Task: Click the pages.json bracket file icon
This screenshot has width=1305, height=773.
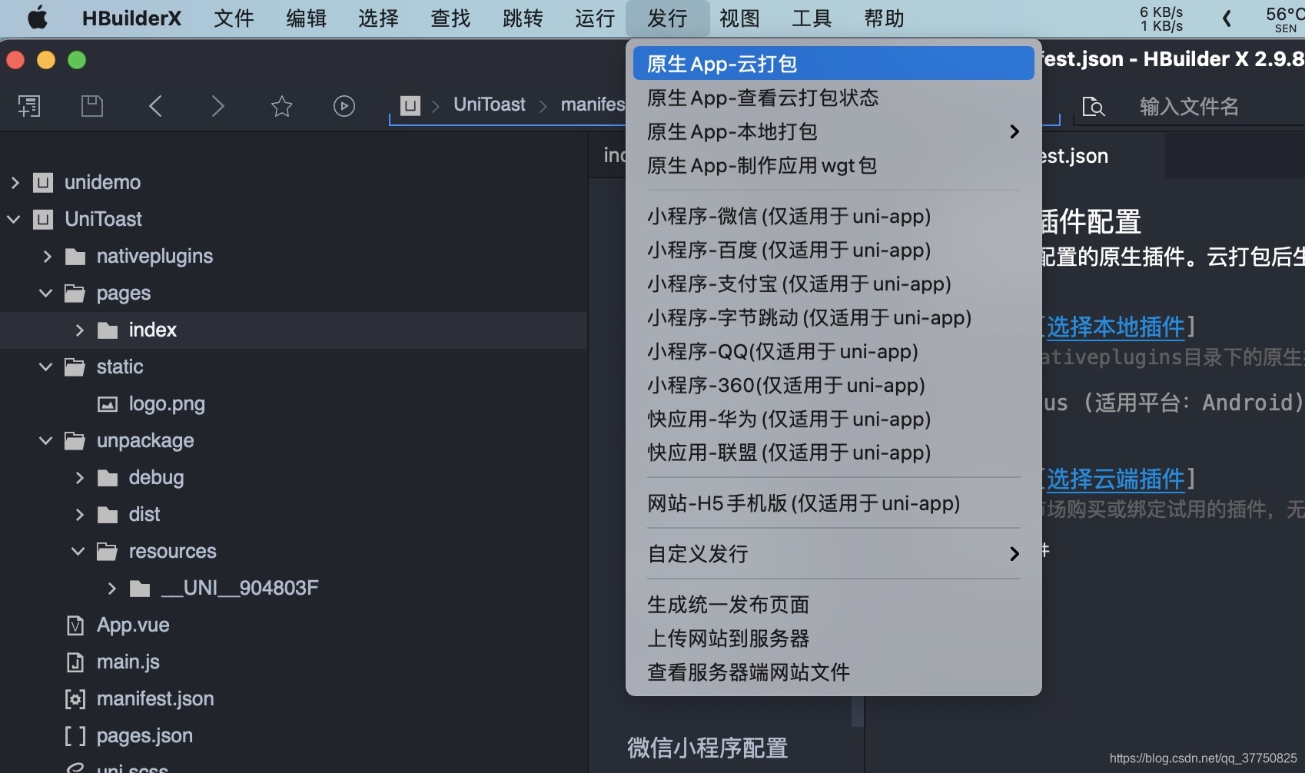Action: [x=75, y=736]
